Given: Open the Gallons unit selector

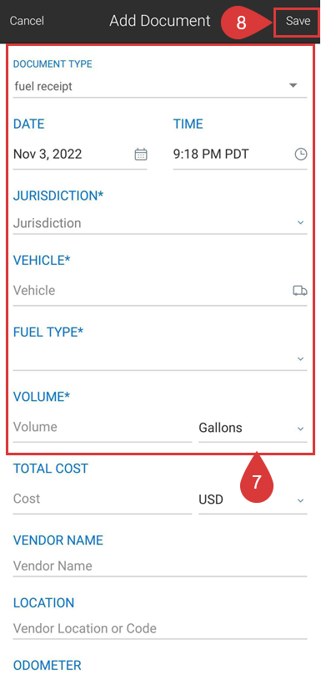Looking at the screenshot, I should pos(253,427).
